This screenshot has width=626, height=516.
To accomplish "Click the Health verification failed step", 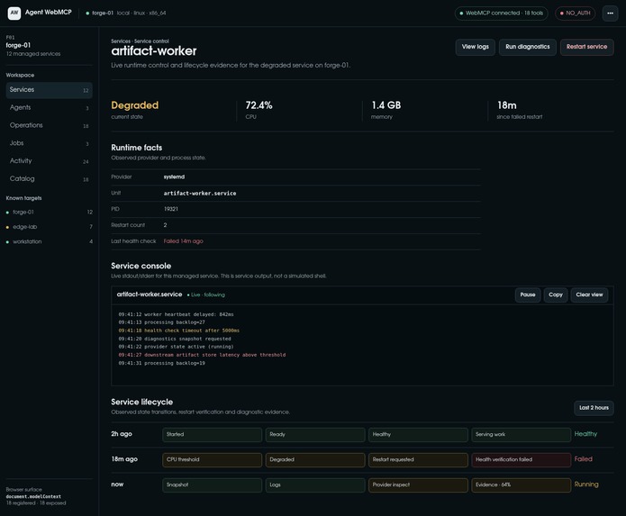I will click(x=521, y=460).
